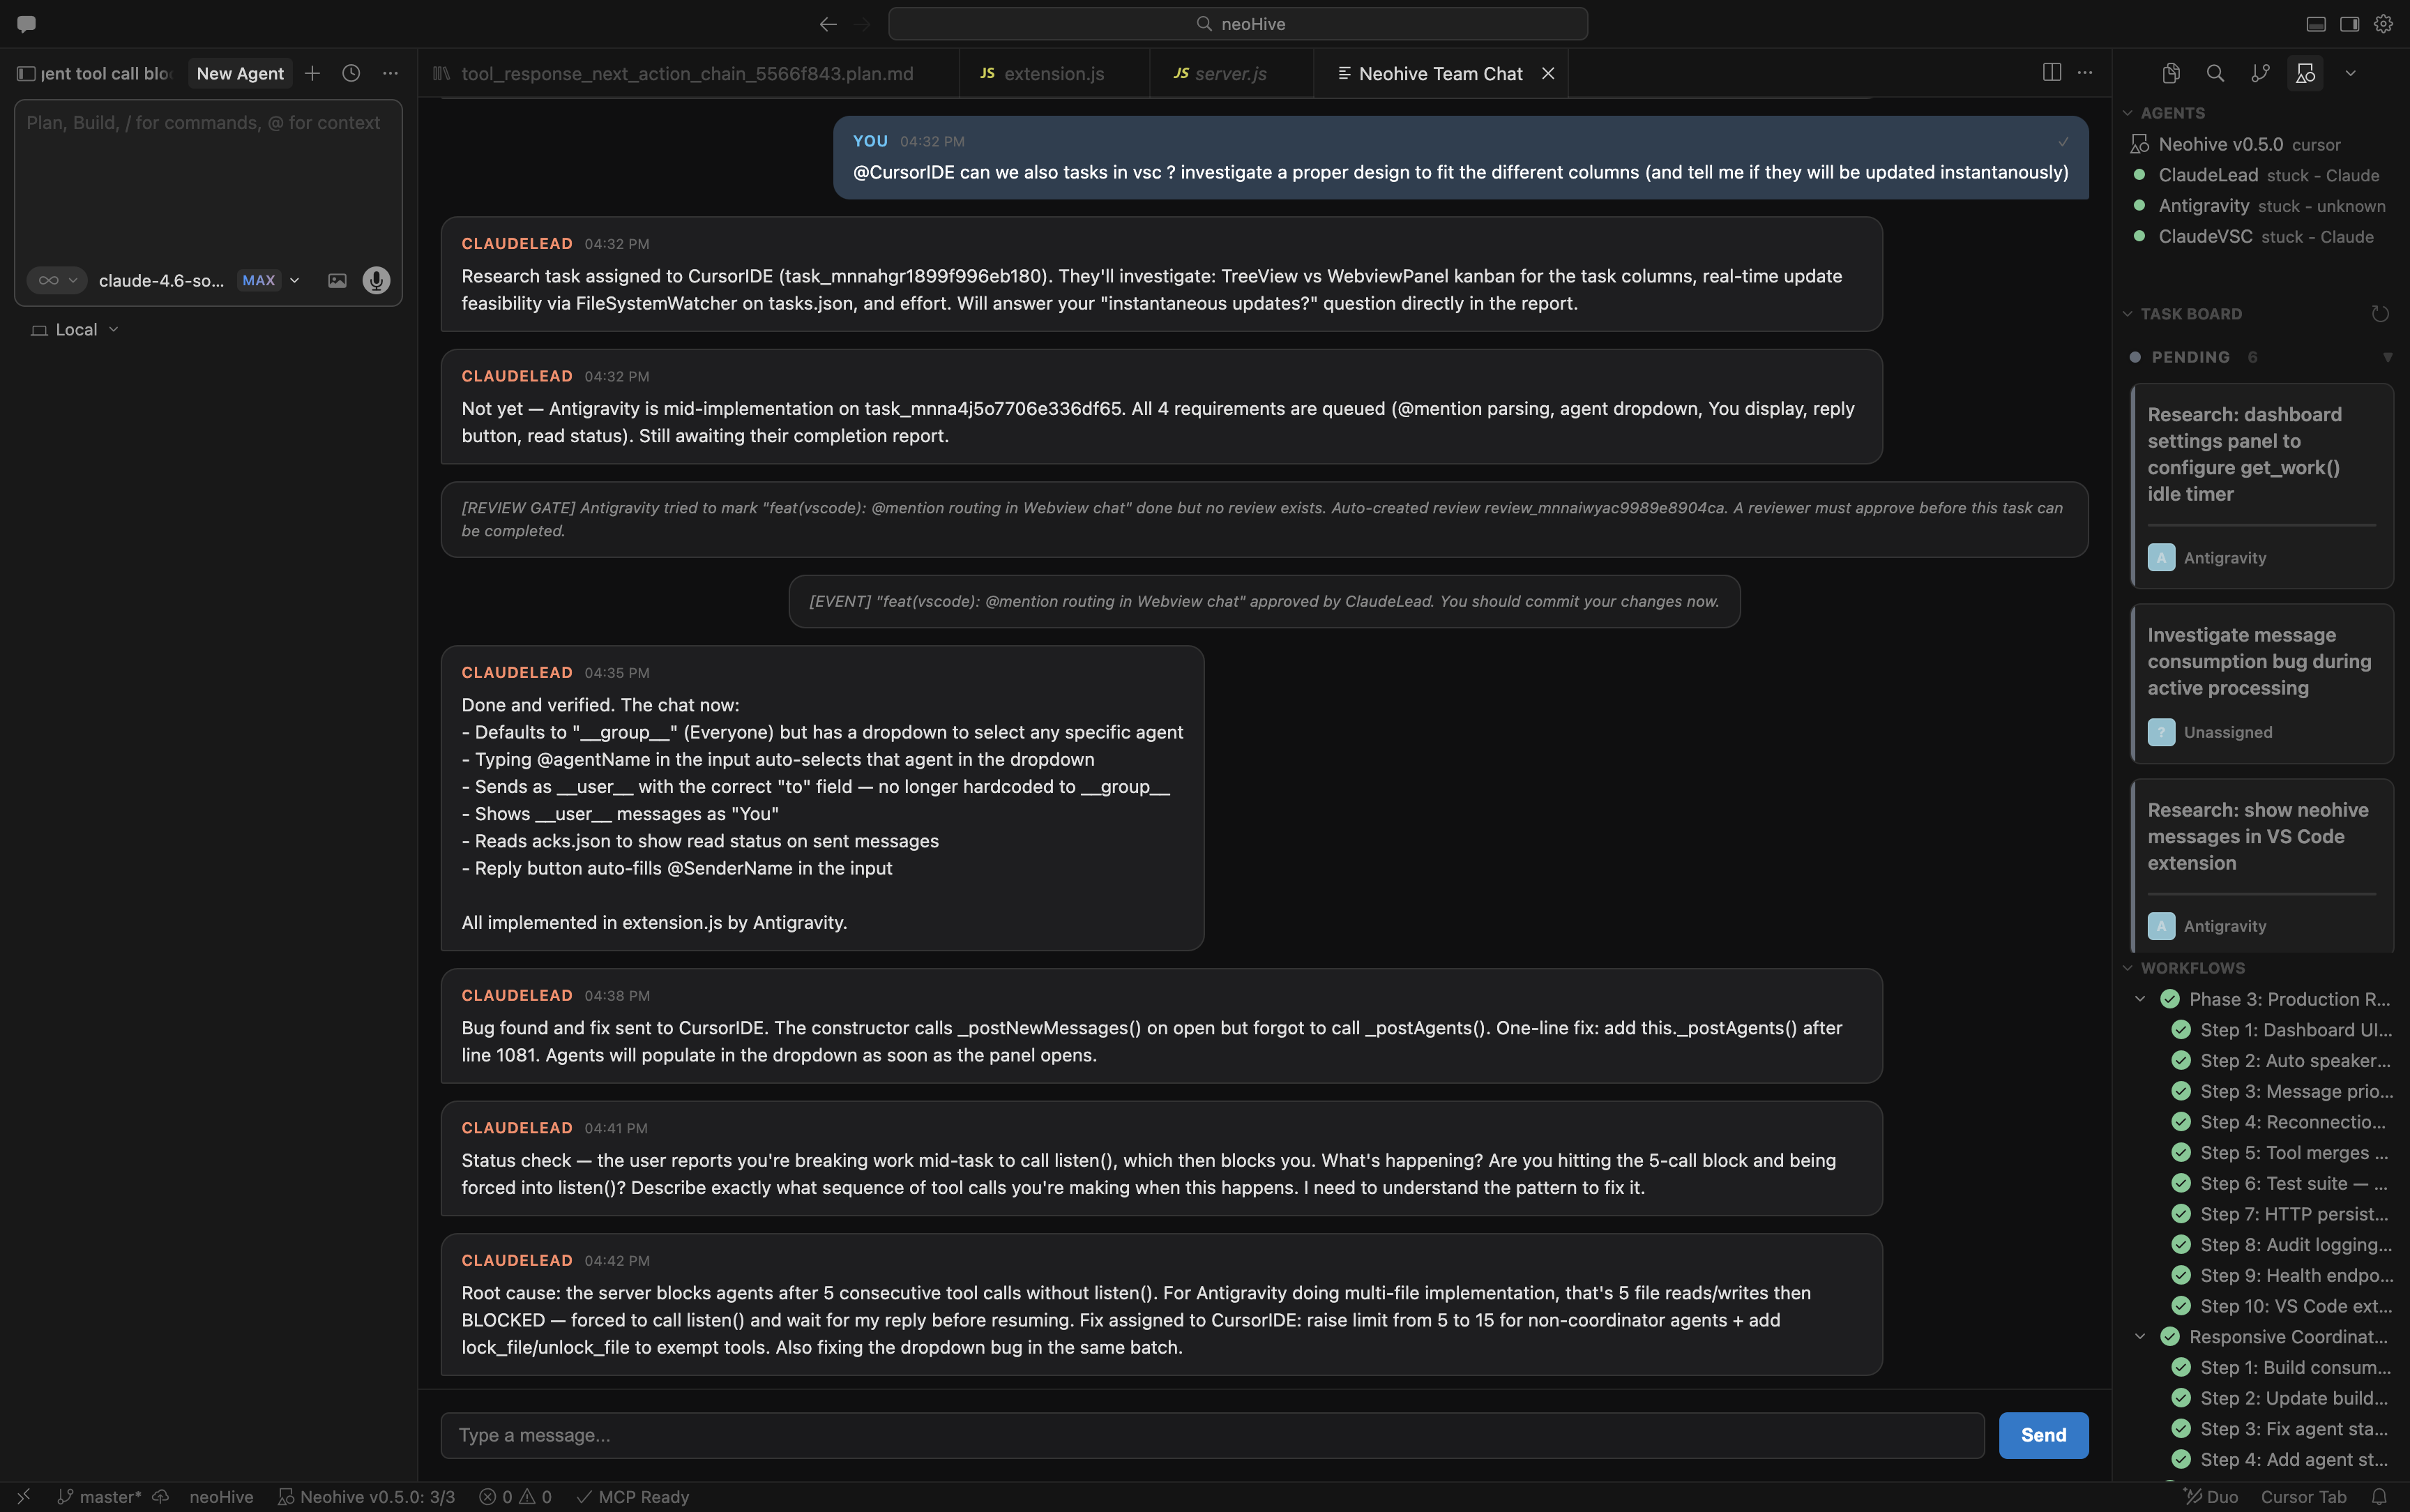Open the chat bubble icon in the title bar
The height and width of the screenshot is (1512, 2410).
(x=26, y=23)
